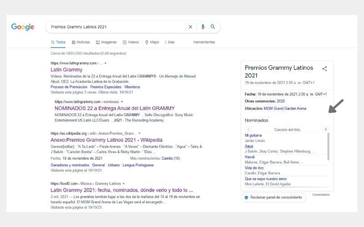Open the Vida de rico nominee
Viewport: 364px width, 227px height.
(254, 168)
